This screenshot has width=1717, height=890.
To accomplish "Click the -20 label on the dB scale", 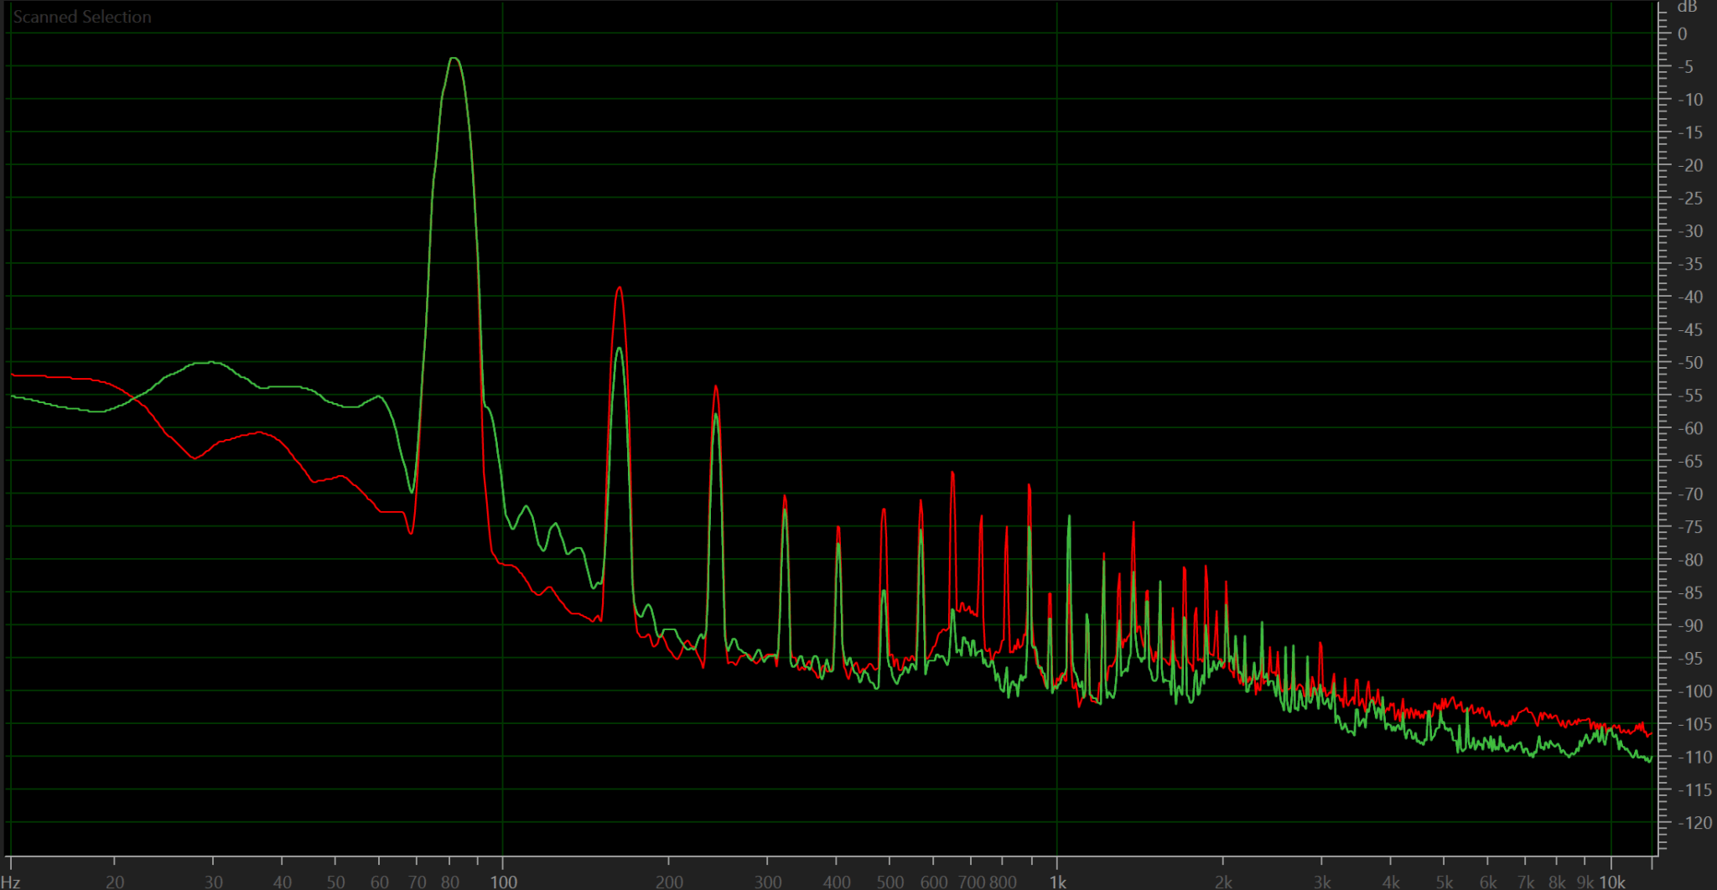I will 1690,165.
